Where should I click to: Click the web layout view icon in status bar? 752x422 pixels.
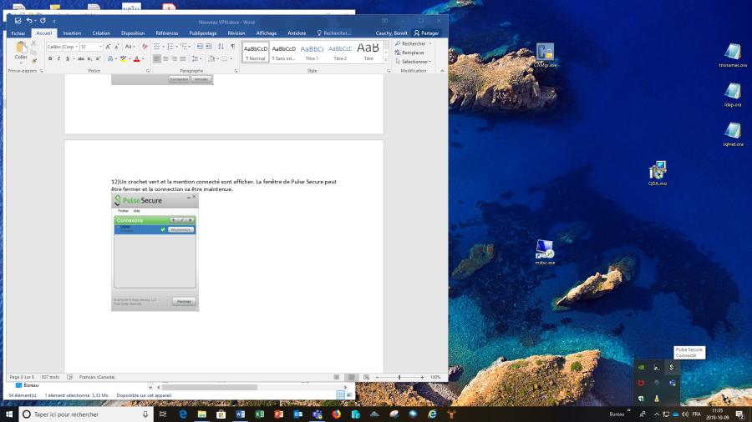(367, 377)
